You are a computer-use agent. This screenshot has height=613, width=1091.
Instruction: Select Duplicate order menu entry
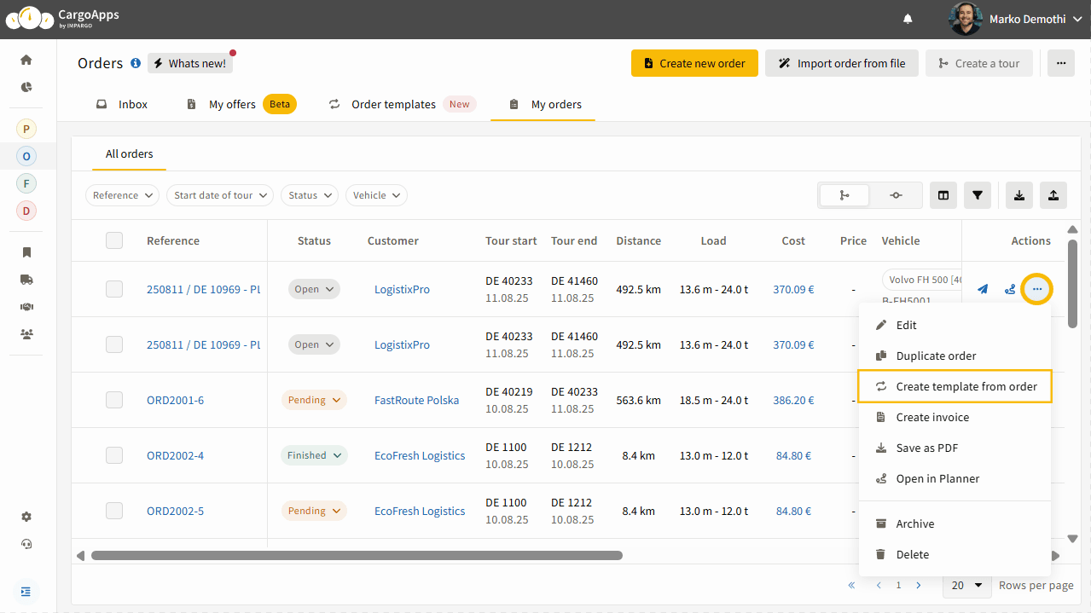(x=955, y=356)
